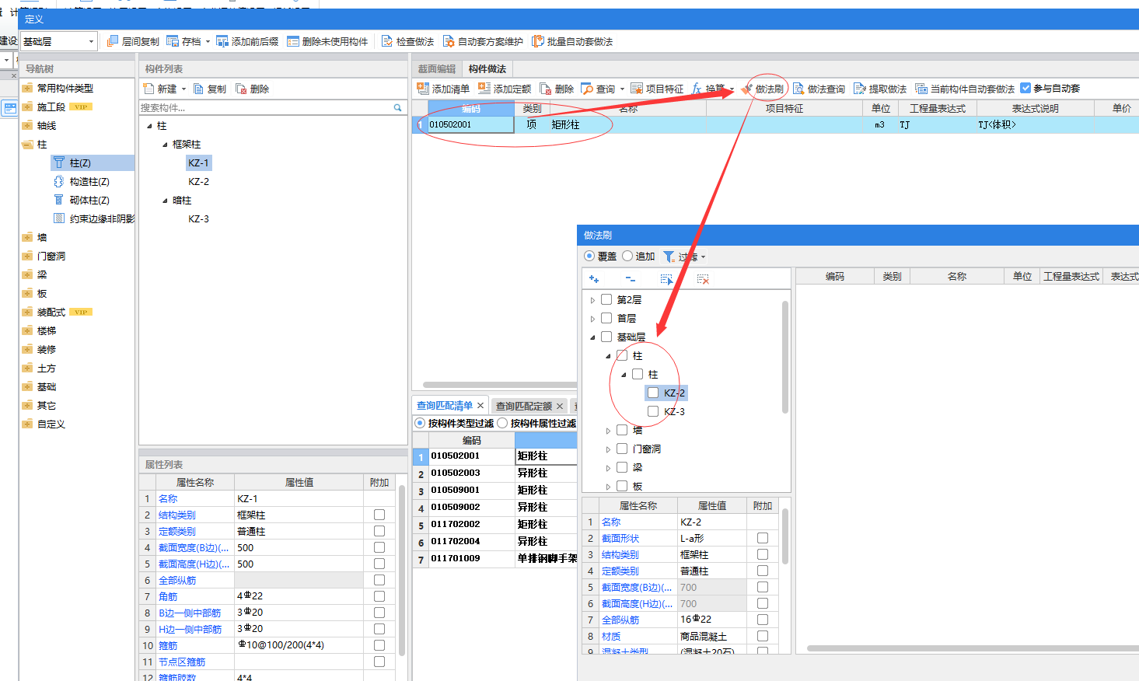Select the 追加 radio button

coord(627,256)
